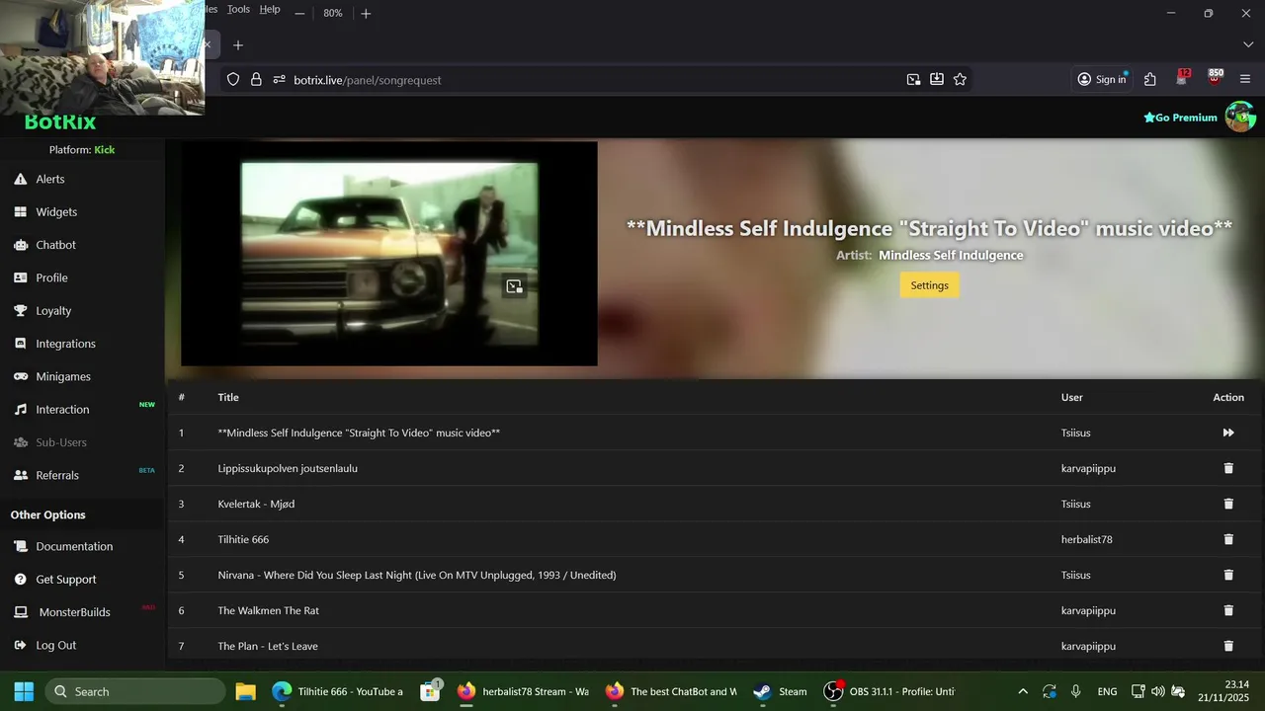Click the User column header
Screen dimensions: 1265x711
click(1072, 397)
